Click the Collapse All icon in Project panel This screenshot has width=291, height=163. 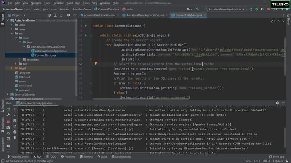61,15
